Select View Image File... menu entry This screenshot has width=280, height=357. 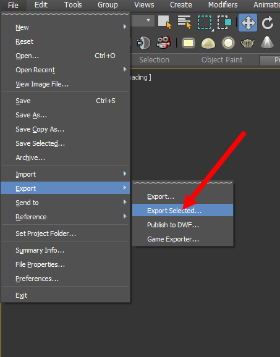click(66, 84)
